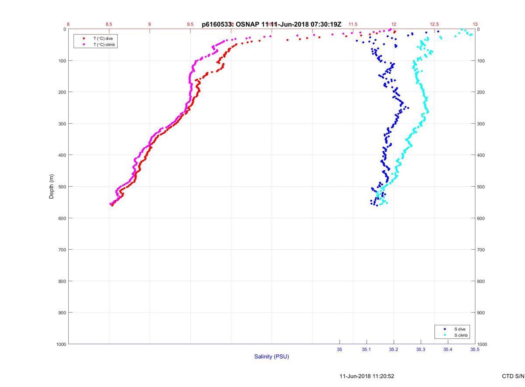Click the '800' tick on the left depth axis
Viewport: 525px width, 387px height.
point(62,281)
